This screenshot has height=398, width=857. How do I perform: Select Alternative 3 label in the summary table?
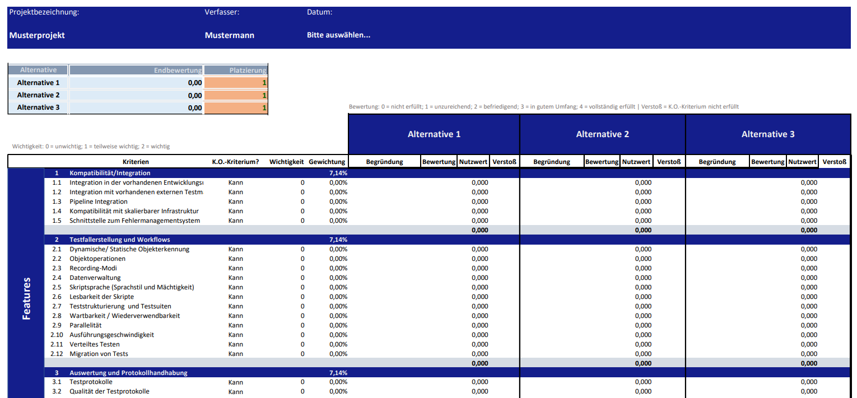point(38,107)
